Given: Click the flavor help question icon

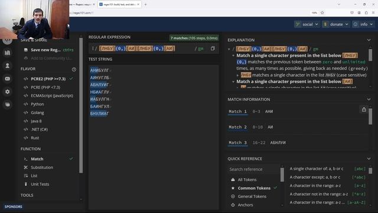Looking at the screenshot, I should tap(74, 69).
